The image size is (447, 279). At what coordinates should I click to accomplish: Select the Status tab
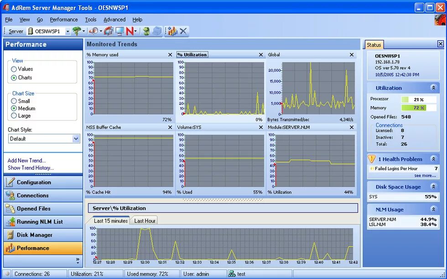click(374, 45)
